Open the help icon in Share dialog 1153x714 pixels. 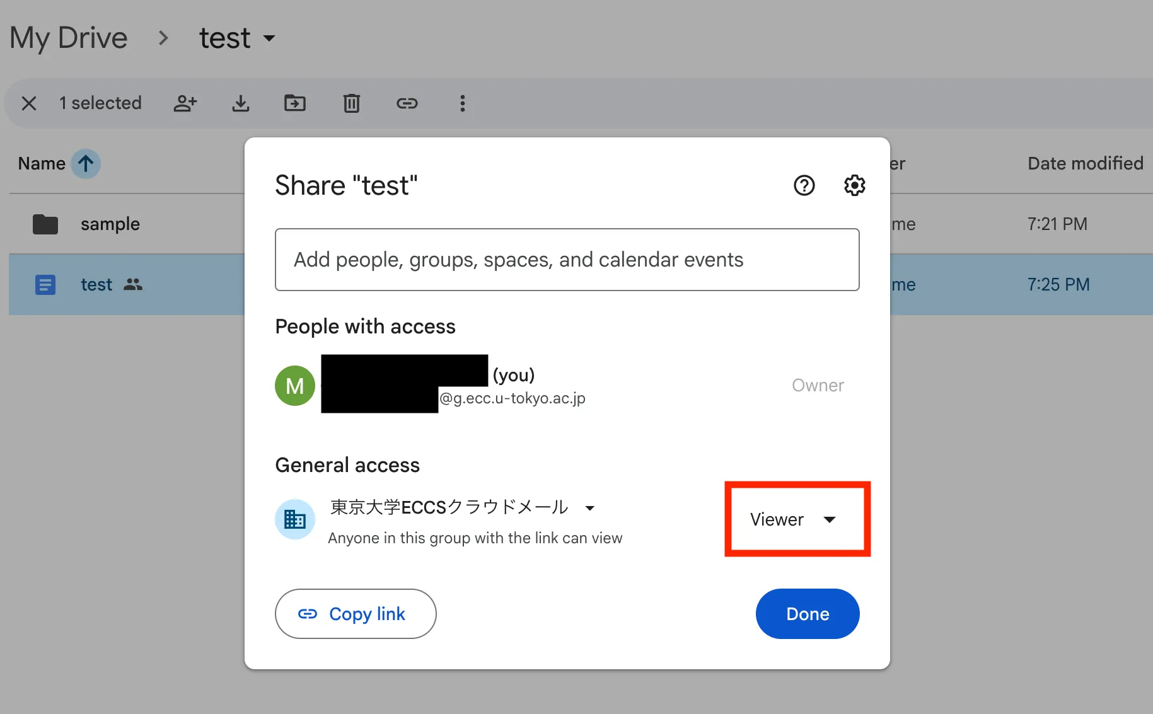pyautogui.click(x=804, y=185)
